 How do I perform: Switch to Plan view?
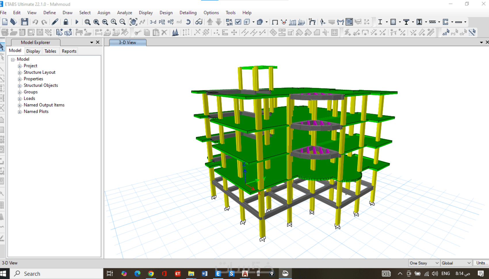pos(162,22)
